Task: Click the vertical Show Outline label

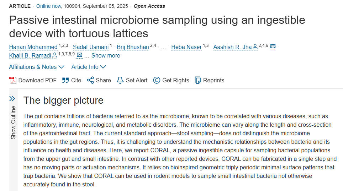Action: click(x=13, y=122)
